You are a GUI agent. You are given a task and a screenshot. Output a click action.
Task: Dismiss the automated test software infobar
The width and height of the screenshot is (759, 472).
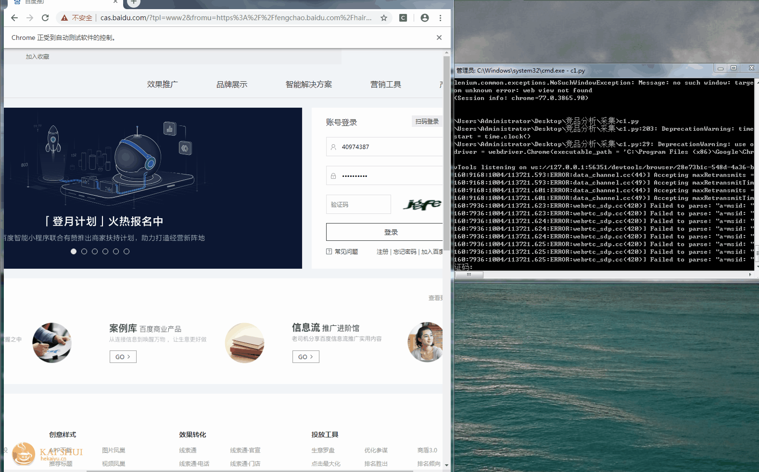pyautogui.click(x=439, y=37)
